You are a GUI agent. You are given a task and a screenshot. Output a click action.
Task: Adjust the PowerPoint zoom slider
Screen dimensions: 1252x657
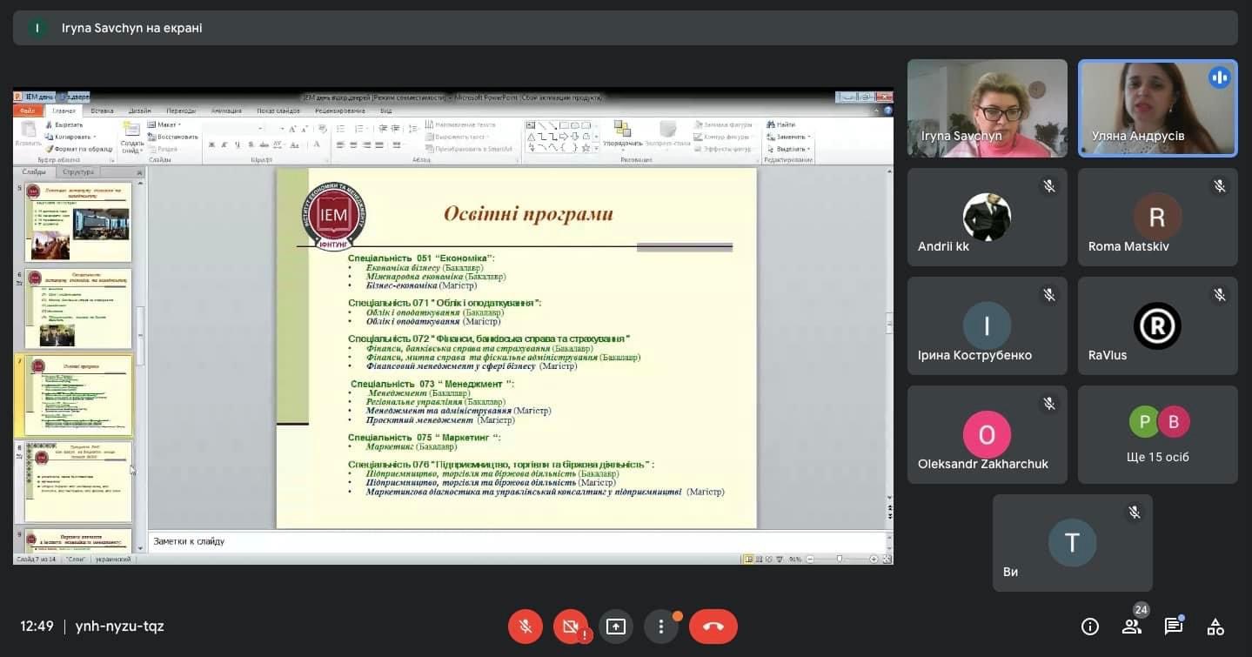[x=839, y=559]
